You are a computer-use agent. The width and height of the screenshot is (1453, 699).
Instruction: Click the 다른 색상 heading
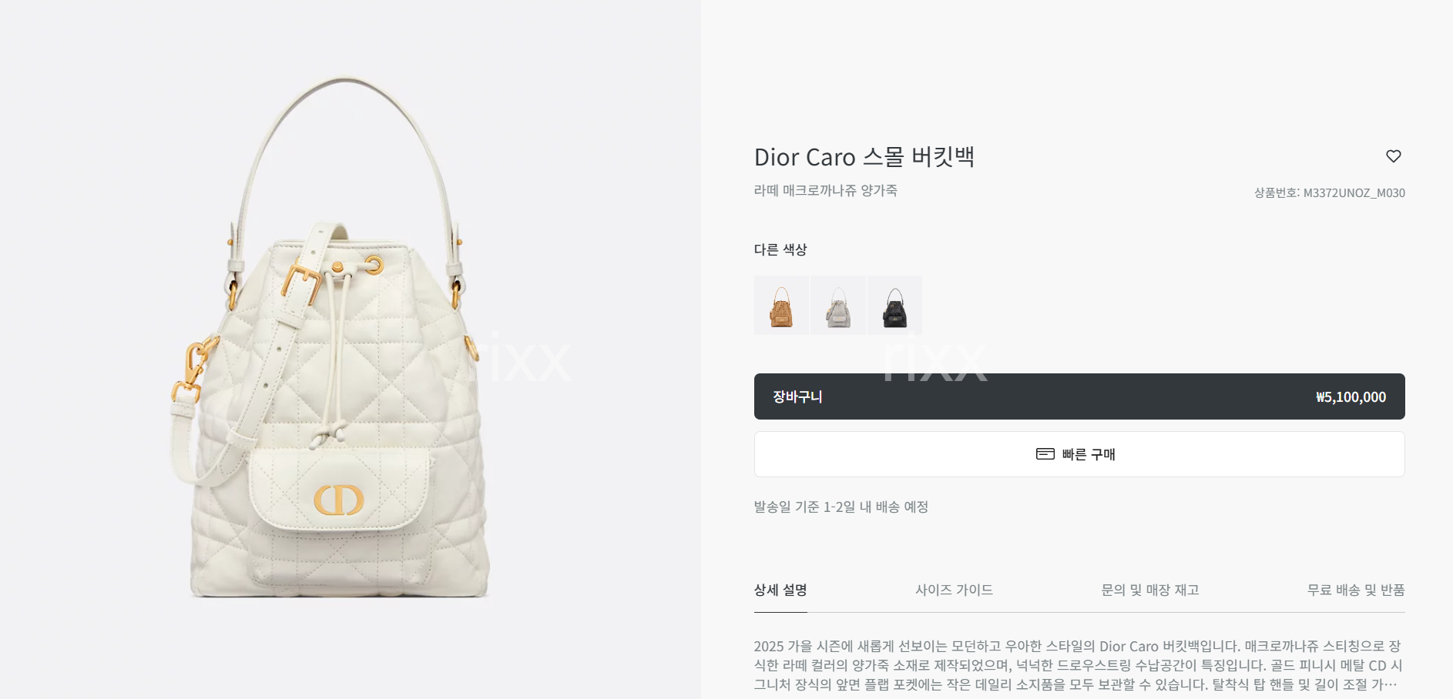[780, 249]
